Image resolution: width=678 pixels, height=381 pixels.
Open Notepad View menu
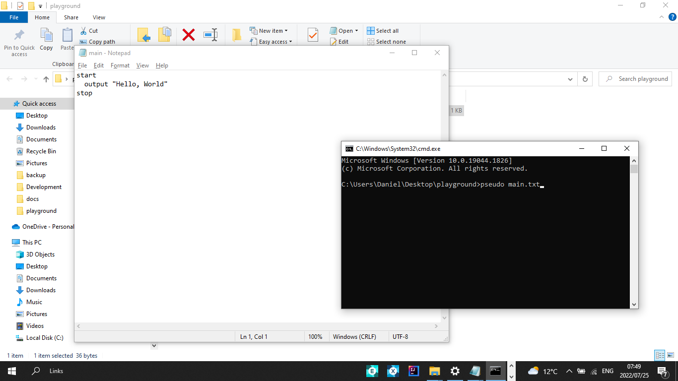[142, 65]
